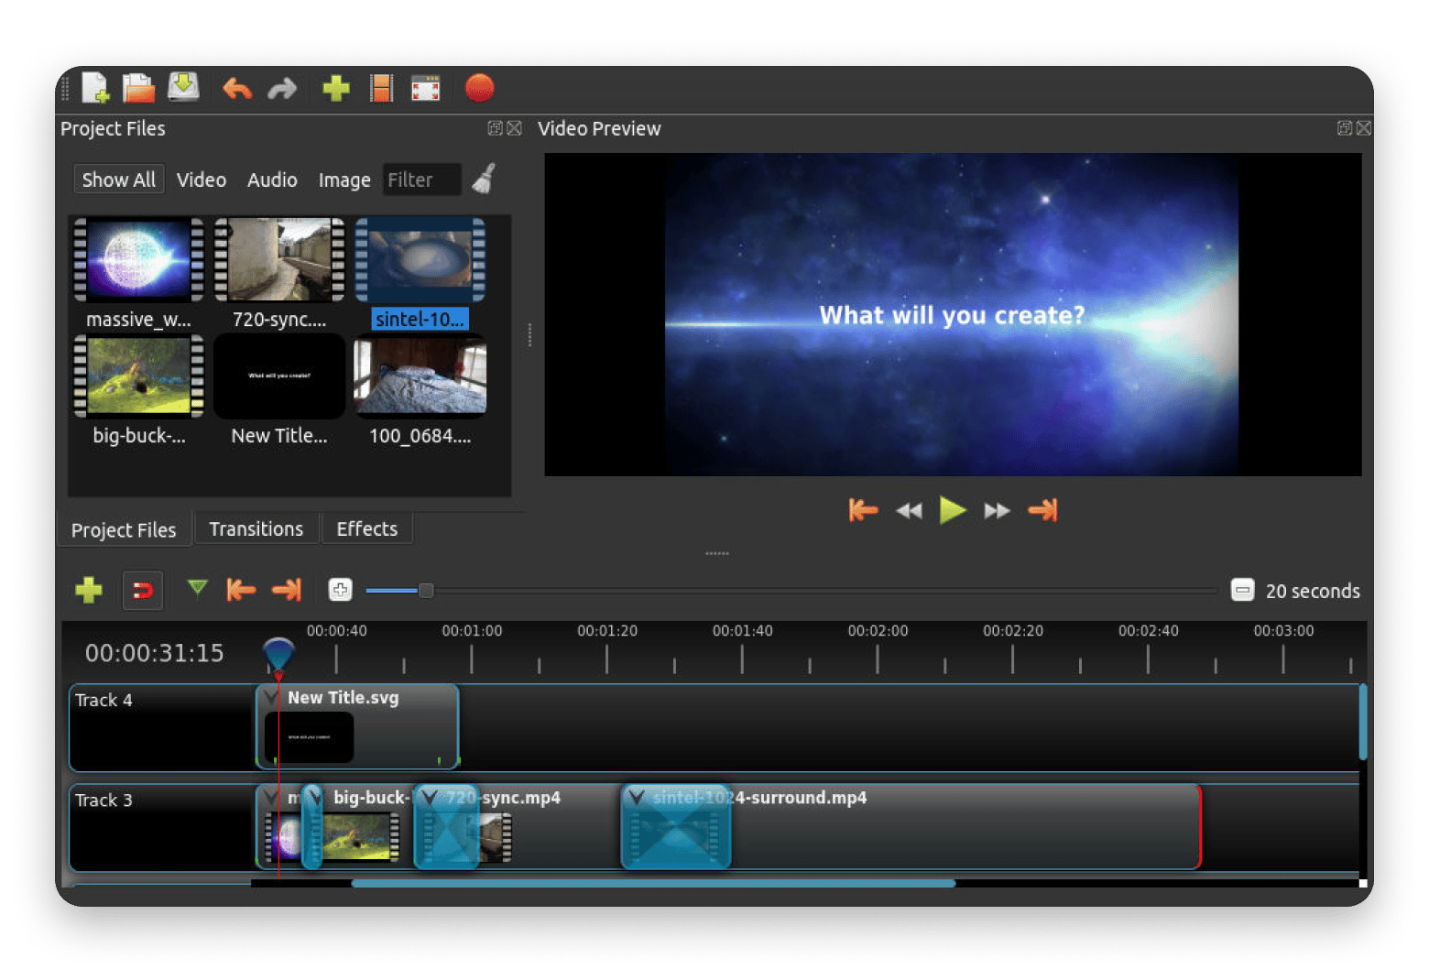Save the project
Image resolution: width=1429 pixels, height=980 pixels.
click(x=183, y=88)
